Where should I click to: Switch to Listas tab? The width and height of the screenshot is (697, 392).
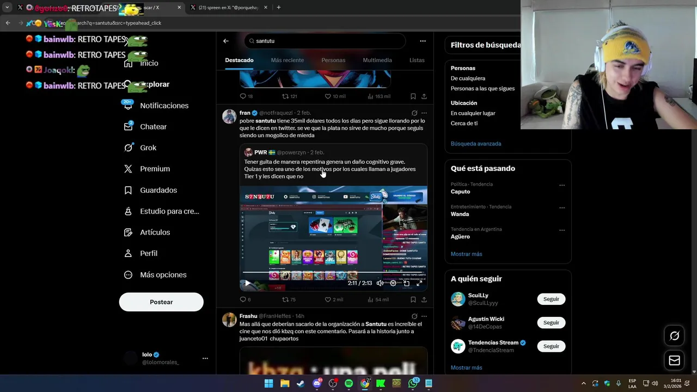417,60
